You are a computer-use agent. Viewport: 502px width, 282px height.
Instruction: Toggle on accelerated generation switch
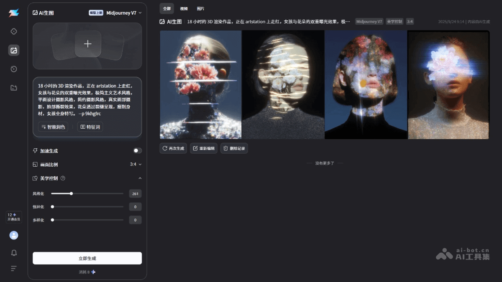pos(137,151)
